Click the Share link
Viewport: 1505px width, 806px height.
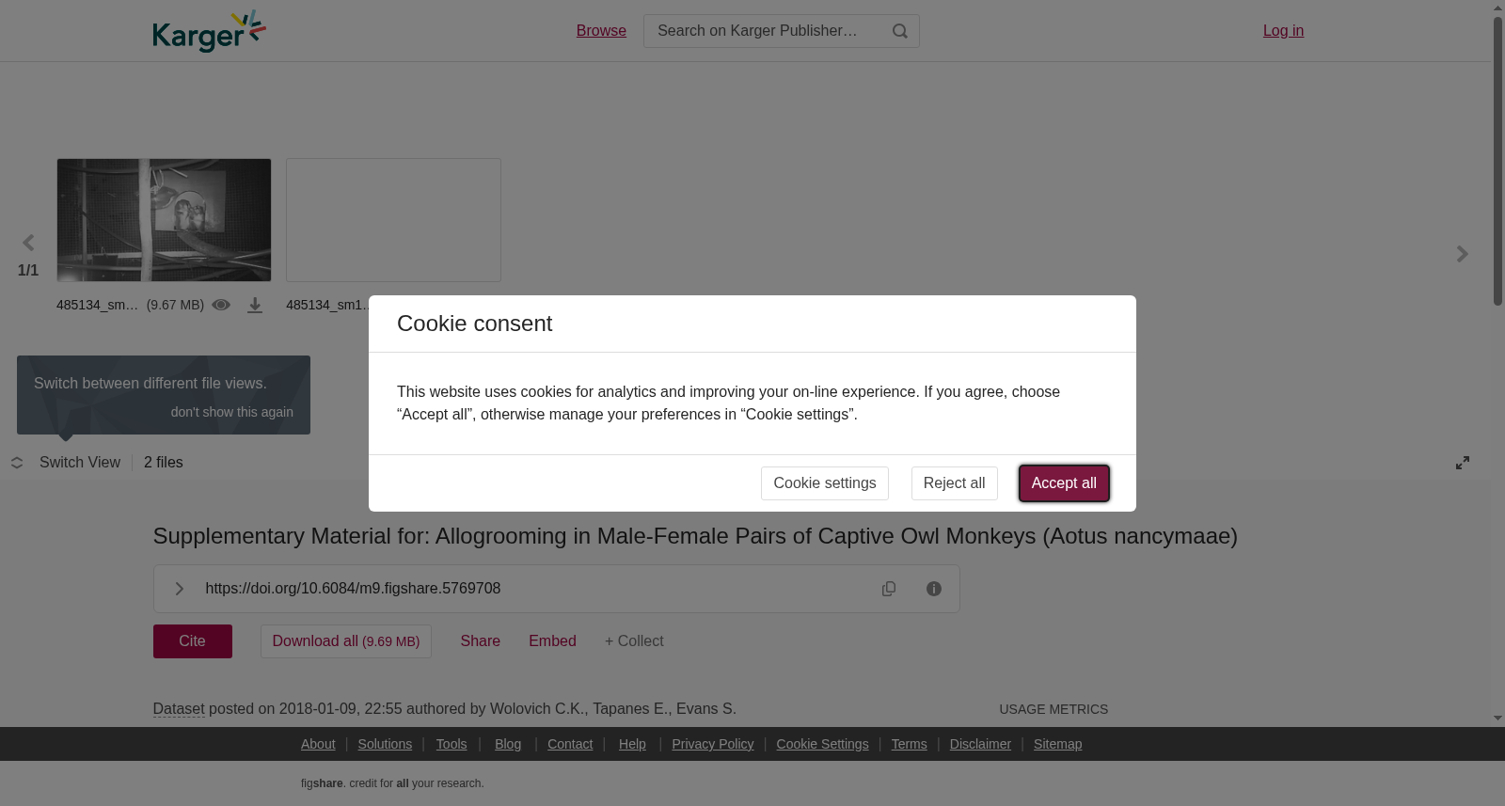click(x=481, y=641)
